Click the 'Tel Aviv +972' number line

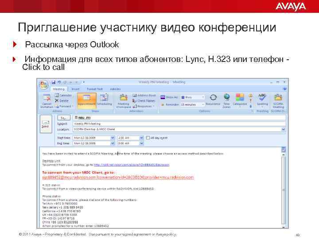tap(60, 204)
